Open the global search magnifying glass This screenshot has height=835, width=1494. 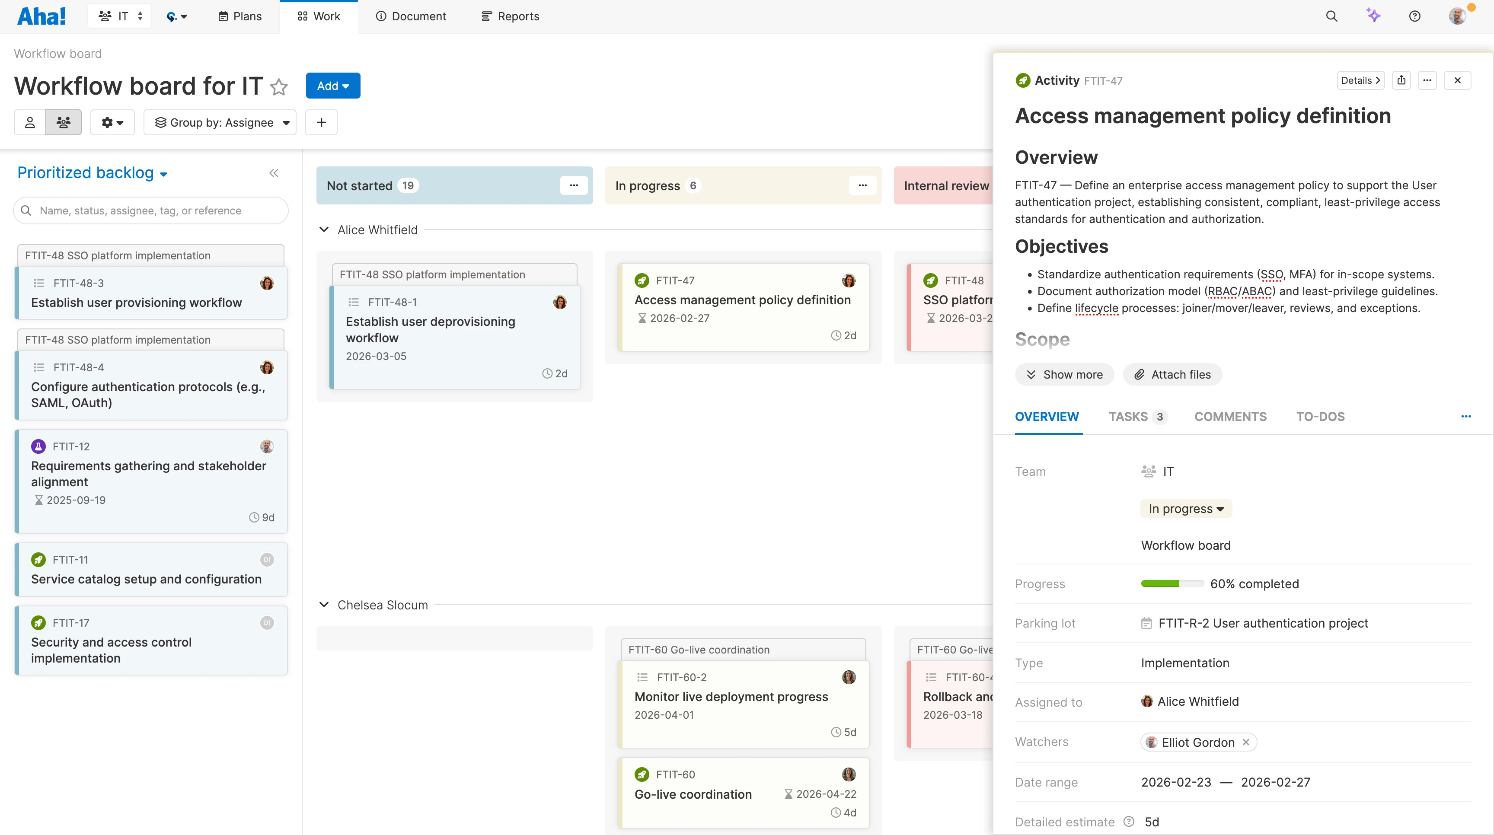[x=1331, y=16]
